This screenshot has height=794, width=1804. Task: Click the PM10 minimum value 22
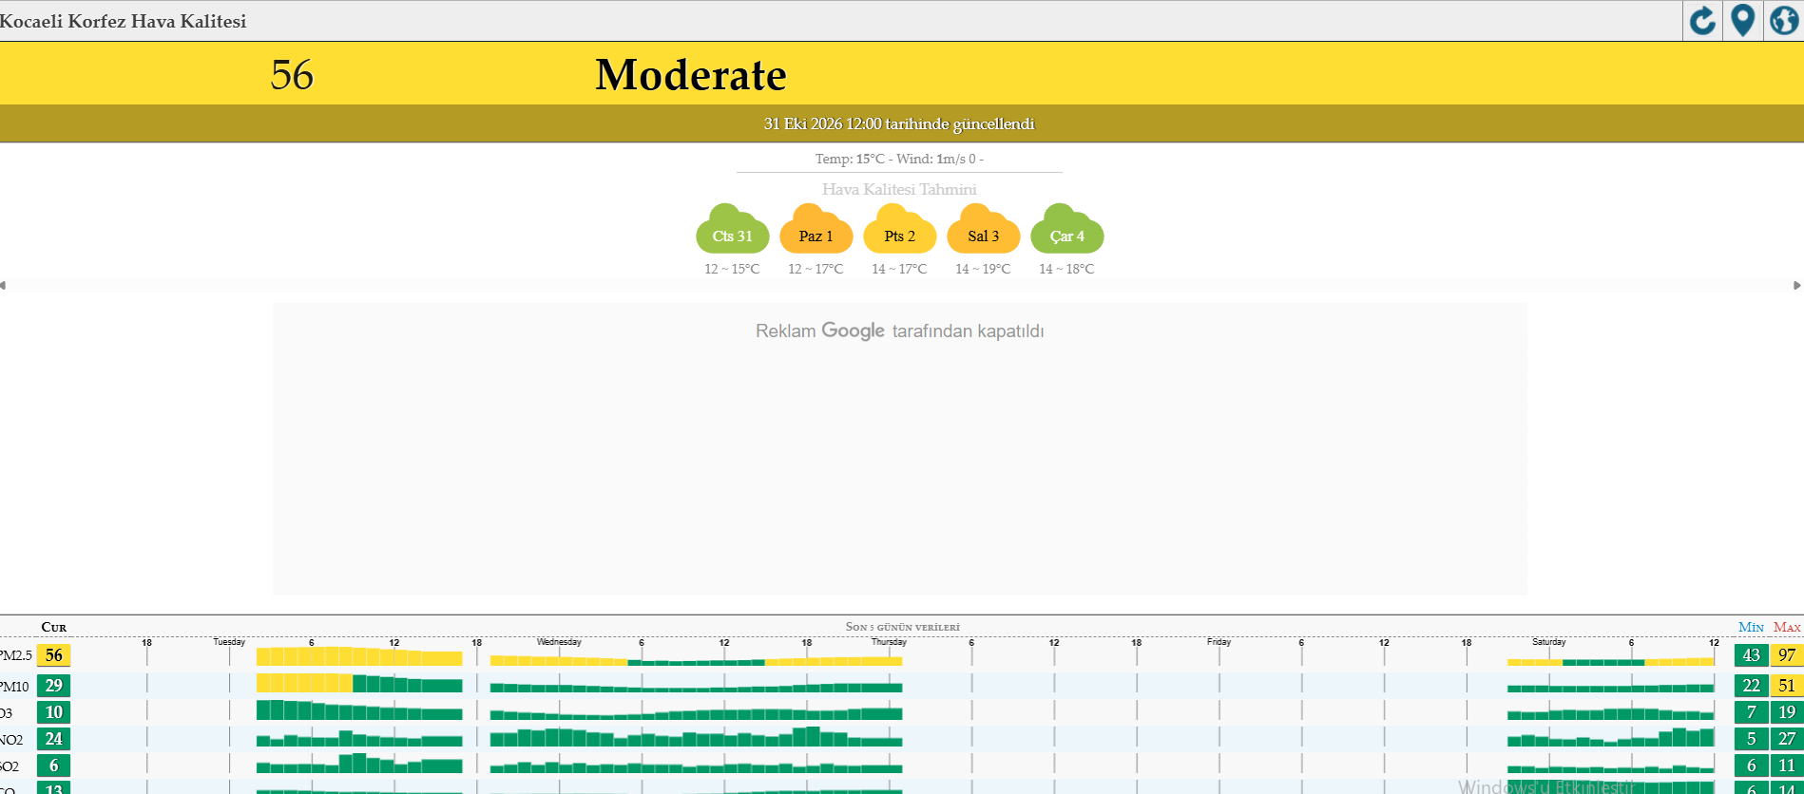[1751, 686]
